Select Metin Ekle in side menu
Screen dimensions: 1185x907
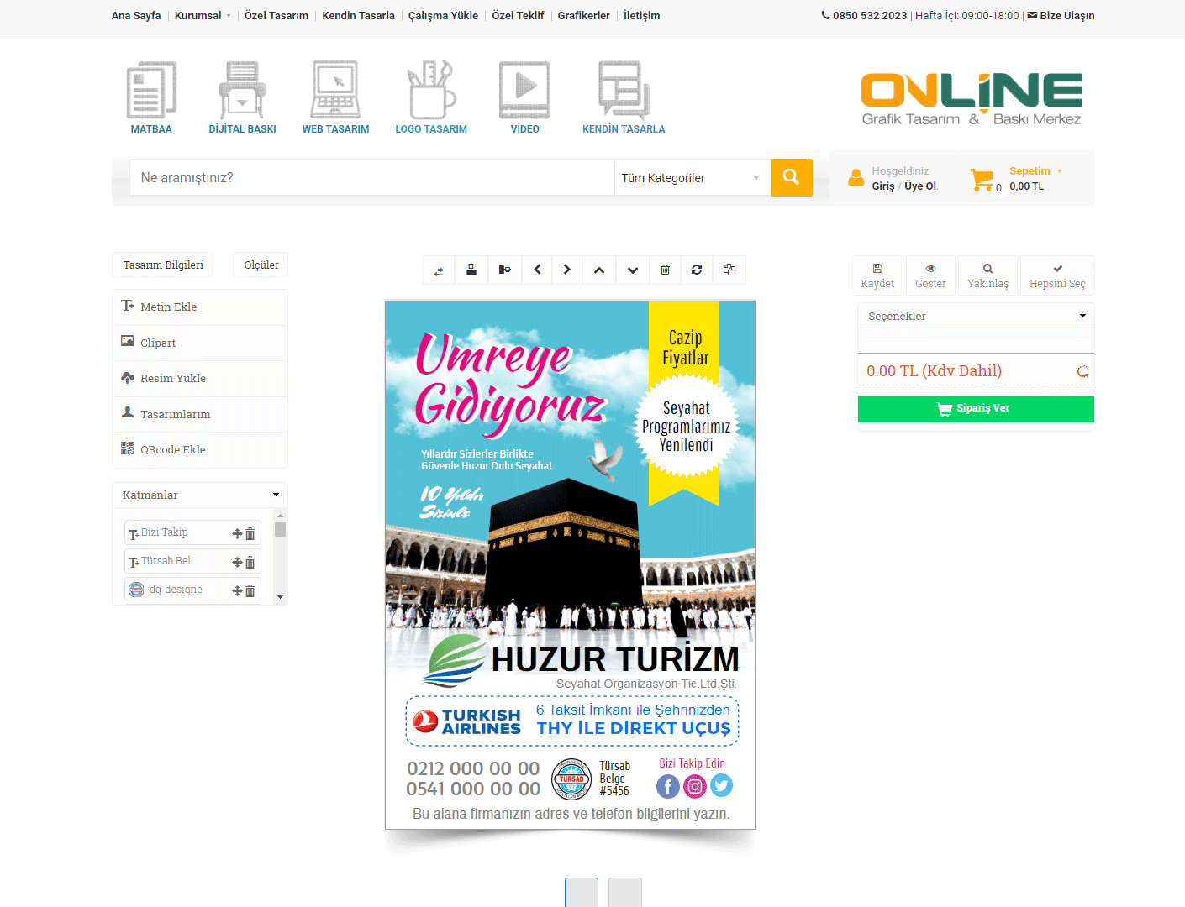(200, 307)
